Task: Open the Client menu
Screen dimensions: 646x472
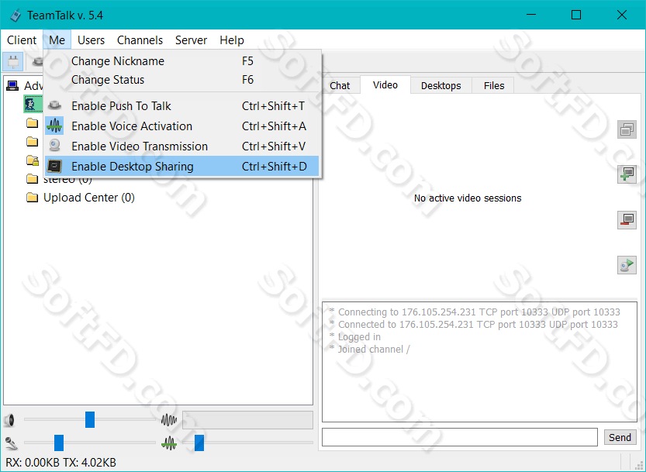Action: click(22, 40)
